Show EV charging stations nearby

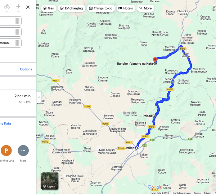(72, 8)
